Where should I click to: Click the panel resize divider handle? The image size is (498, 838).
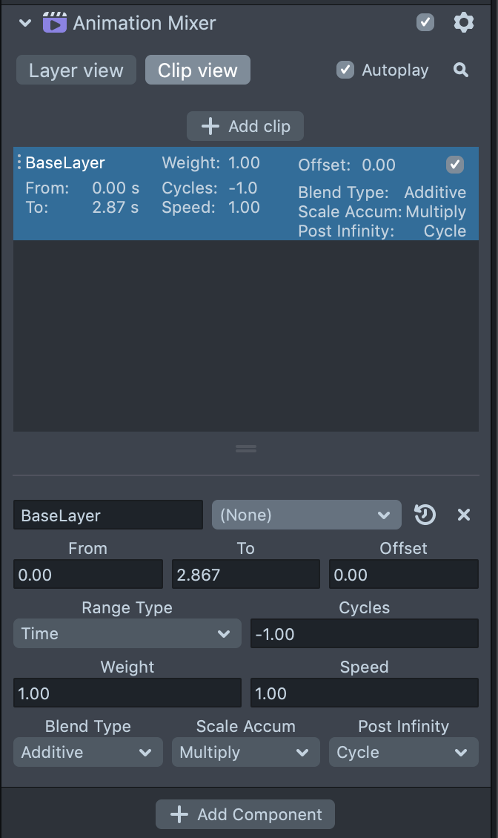point(246,449)
